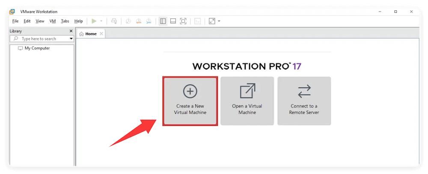Click the Send Ctrl+Alt+Del toolbar icon
This screenshot has width=428, height=174.
(x=114, y=21)
